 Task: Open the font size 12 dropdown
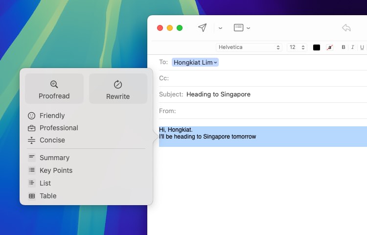297,47
